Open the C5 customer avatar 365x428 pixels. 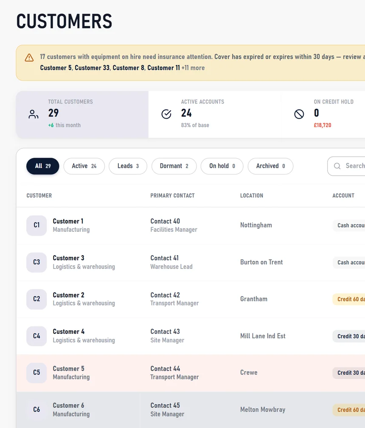click(x=36, y=373)
